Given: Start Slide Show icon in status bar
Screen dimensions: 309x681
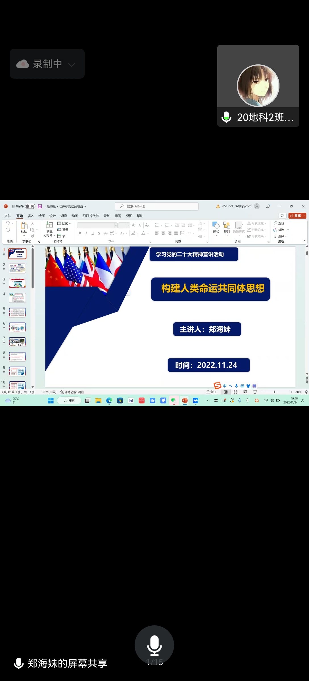Looking at the screenshot, I should tap(255, 392).
